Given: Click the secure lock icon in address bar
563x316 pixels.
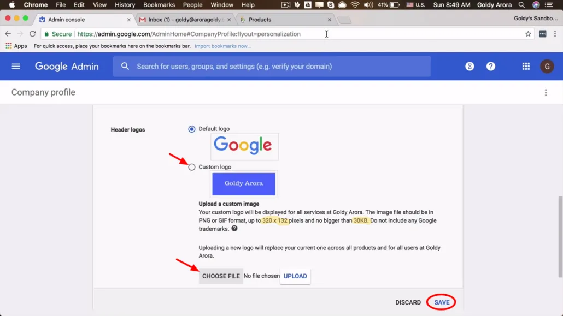Looking at the screenshot, I should pos(46,34).
